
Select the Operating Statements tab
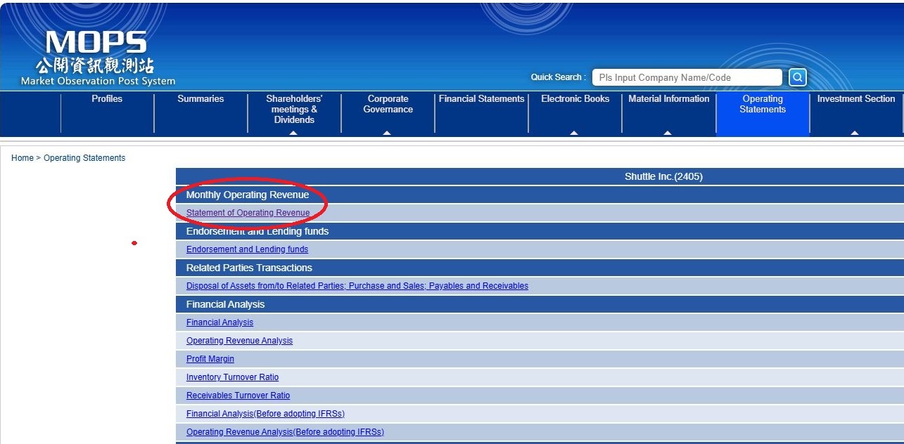click(763, 104)
